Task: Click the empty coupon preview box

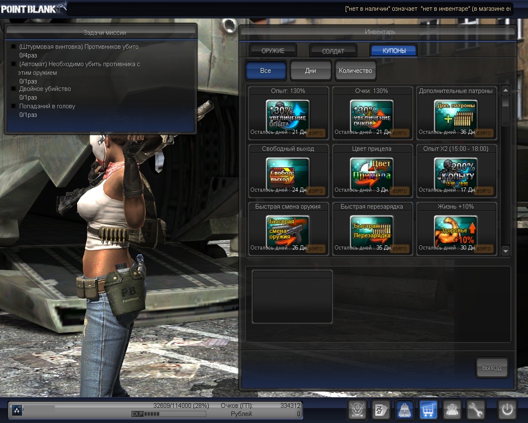Action: click(292, 297)
